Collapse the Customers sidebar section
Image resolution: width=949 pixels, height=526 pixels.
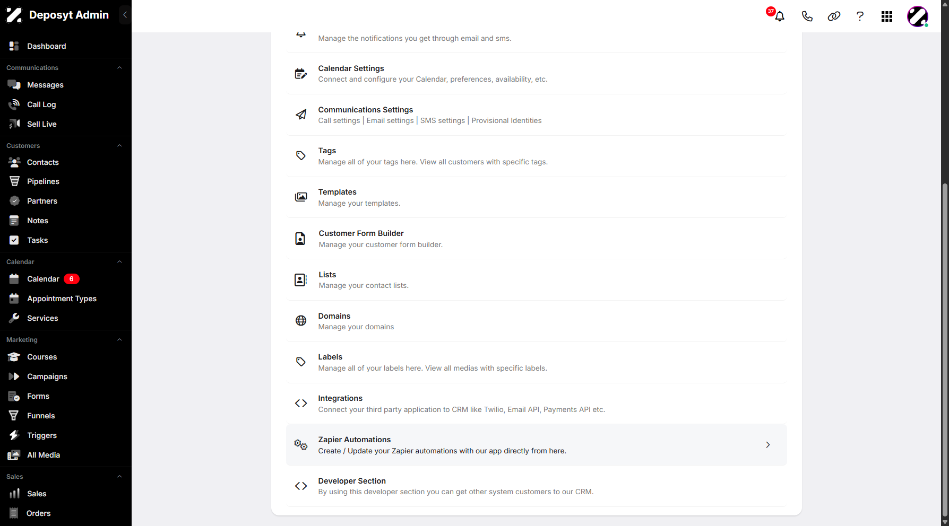(x=119, y=146)
